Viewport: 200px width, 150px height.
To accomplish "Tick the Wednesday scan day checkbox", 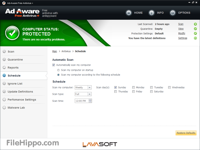I will 169,87.
